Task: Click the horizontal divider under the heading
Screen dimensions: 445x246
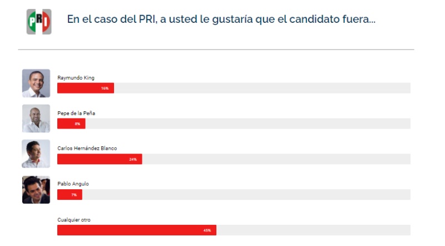Action: (216, 50)
